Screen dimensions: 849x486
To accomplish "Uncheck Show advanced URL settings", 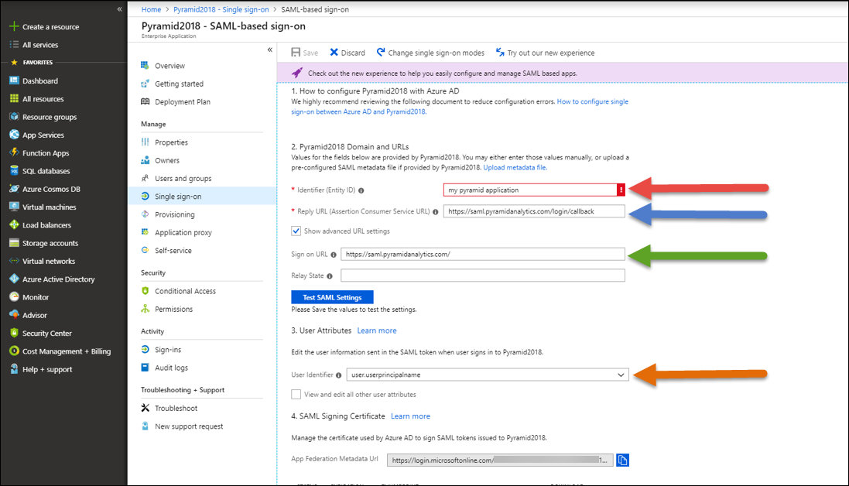I will click(296, 231).
